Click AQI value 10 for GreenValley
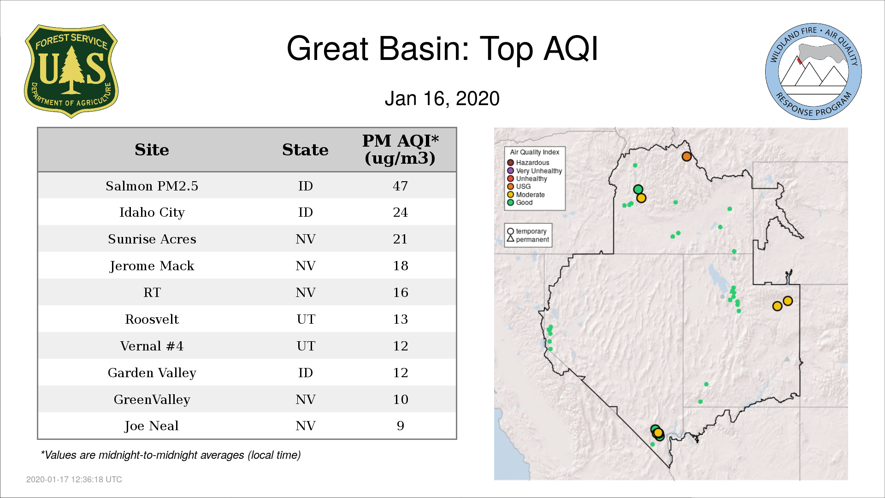 point(400,399)
